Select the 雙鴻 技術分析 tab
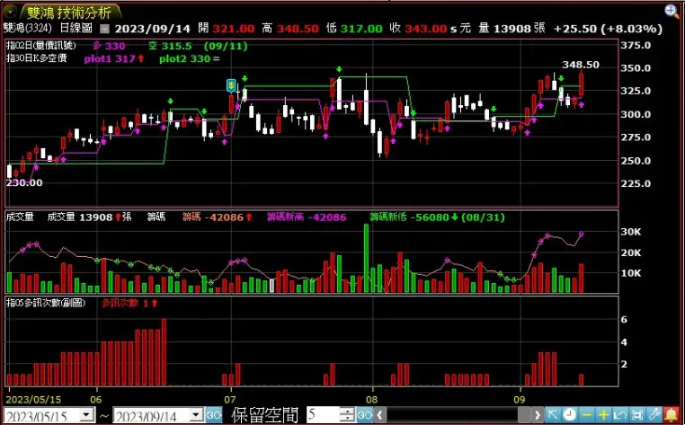This screenshot has height=425, width=685. pyautogui.click(x=69, y=13)
